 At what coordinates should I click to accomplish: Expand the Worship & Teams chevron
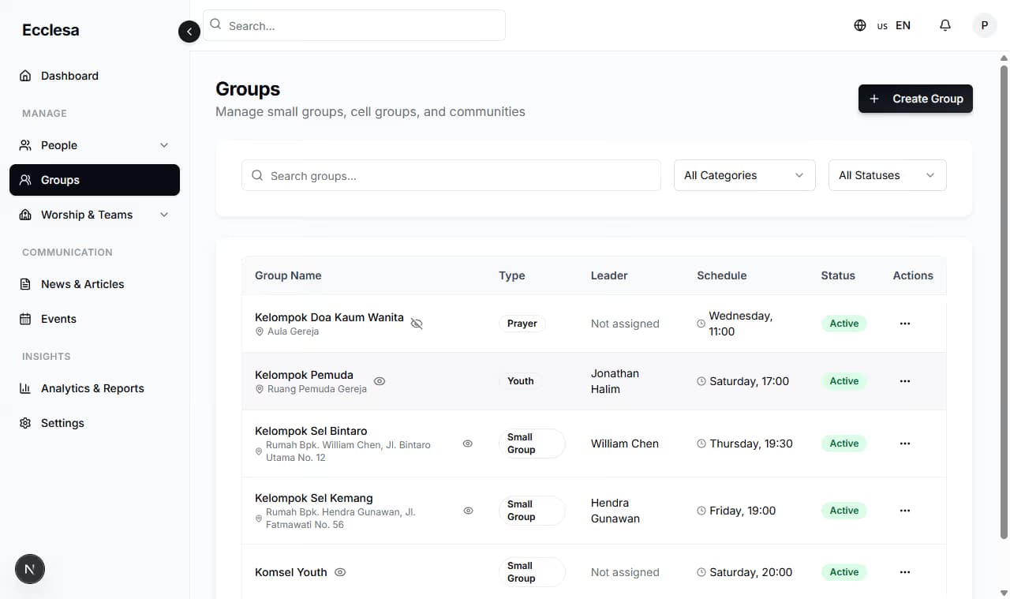click(164, 215)
